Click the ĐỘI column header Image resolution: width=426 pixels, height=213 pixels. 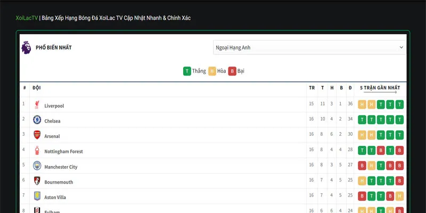coord(37,87)
